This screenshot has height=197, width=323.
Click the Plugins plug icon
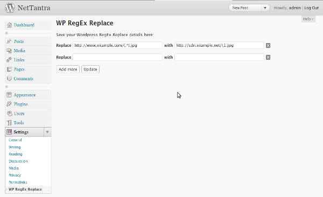9,104
